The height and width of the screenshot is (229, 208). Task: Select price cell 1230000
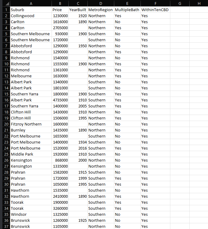[x=60, y=16]
